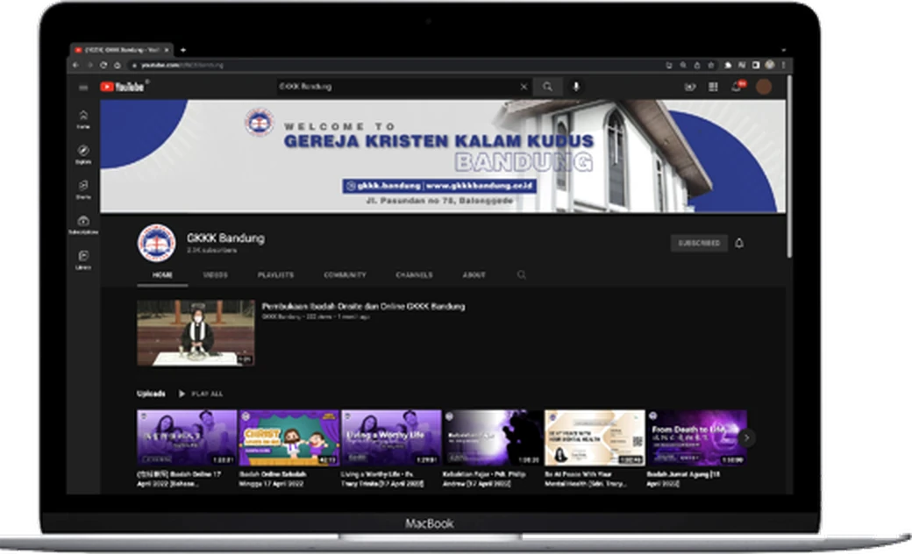Click the channel banner image
This screenshot has height=554, width=912.
point(443,156)
